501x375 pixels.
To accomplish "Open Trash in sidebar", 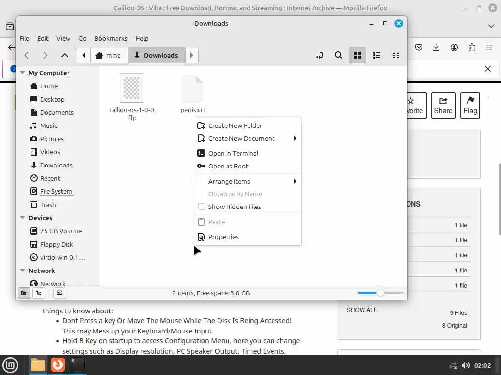I will (47, 205).
